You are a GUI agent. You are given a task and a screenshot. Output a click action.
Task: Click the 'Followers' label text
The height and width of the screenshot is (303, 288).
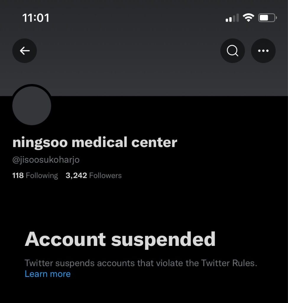105,175
